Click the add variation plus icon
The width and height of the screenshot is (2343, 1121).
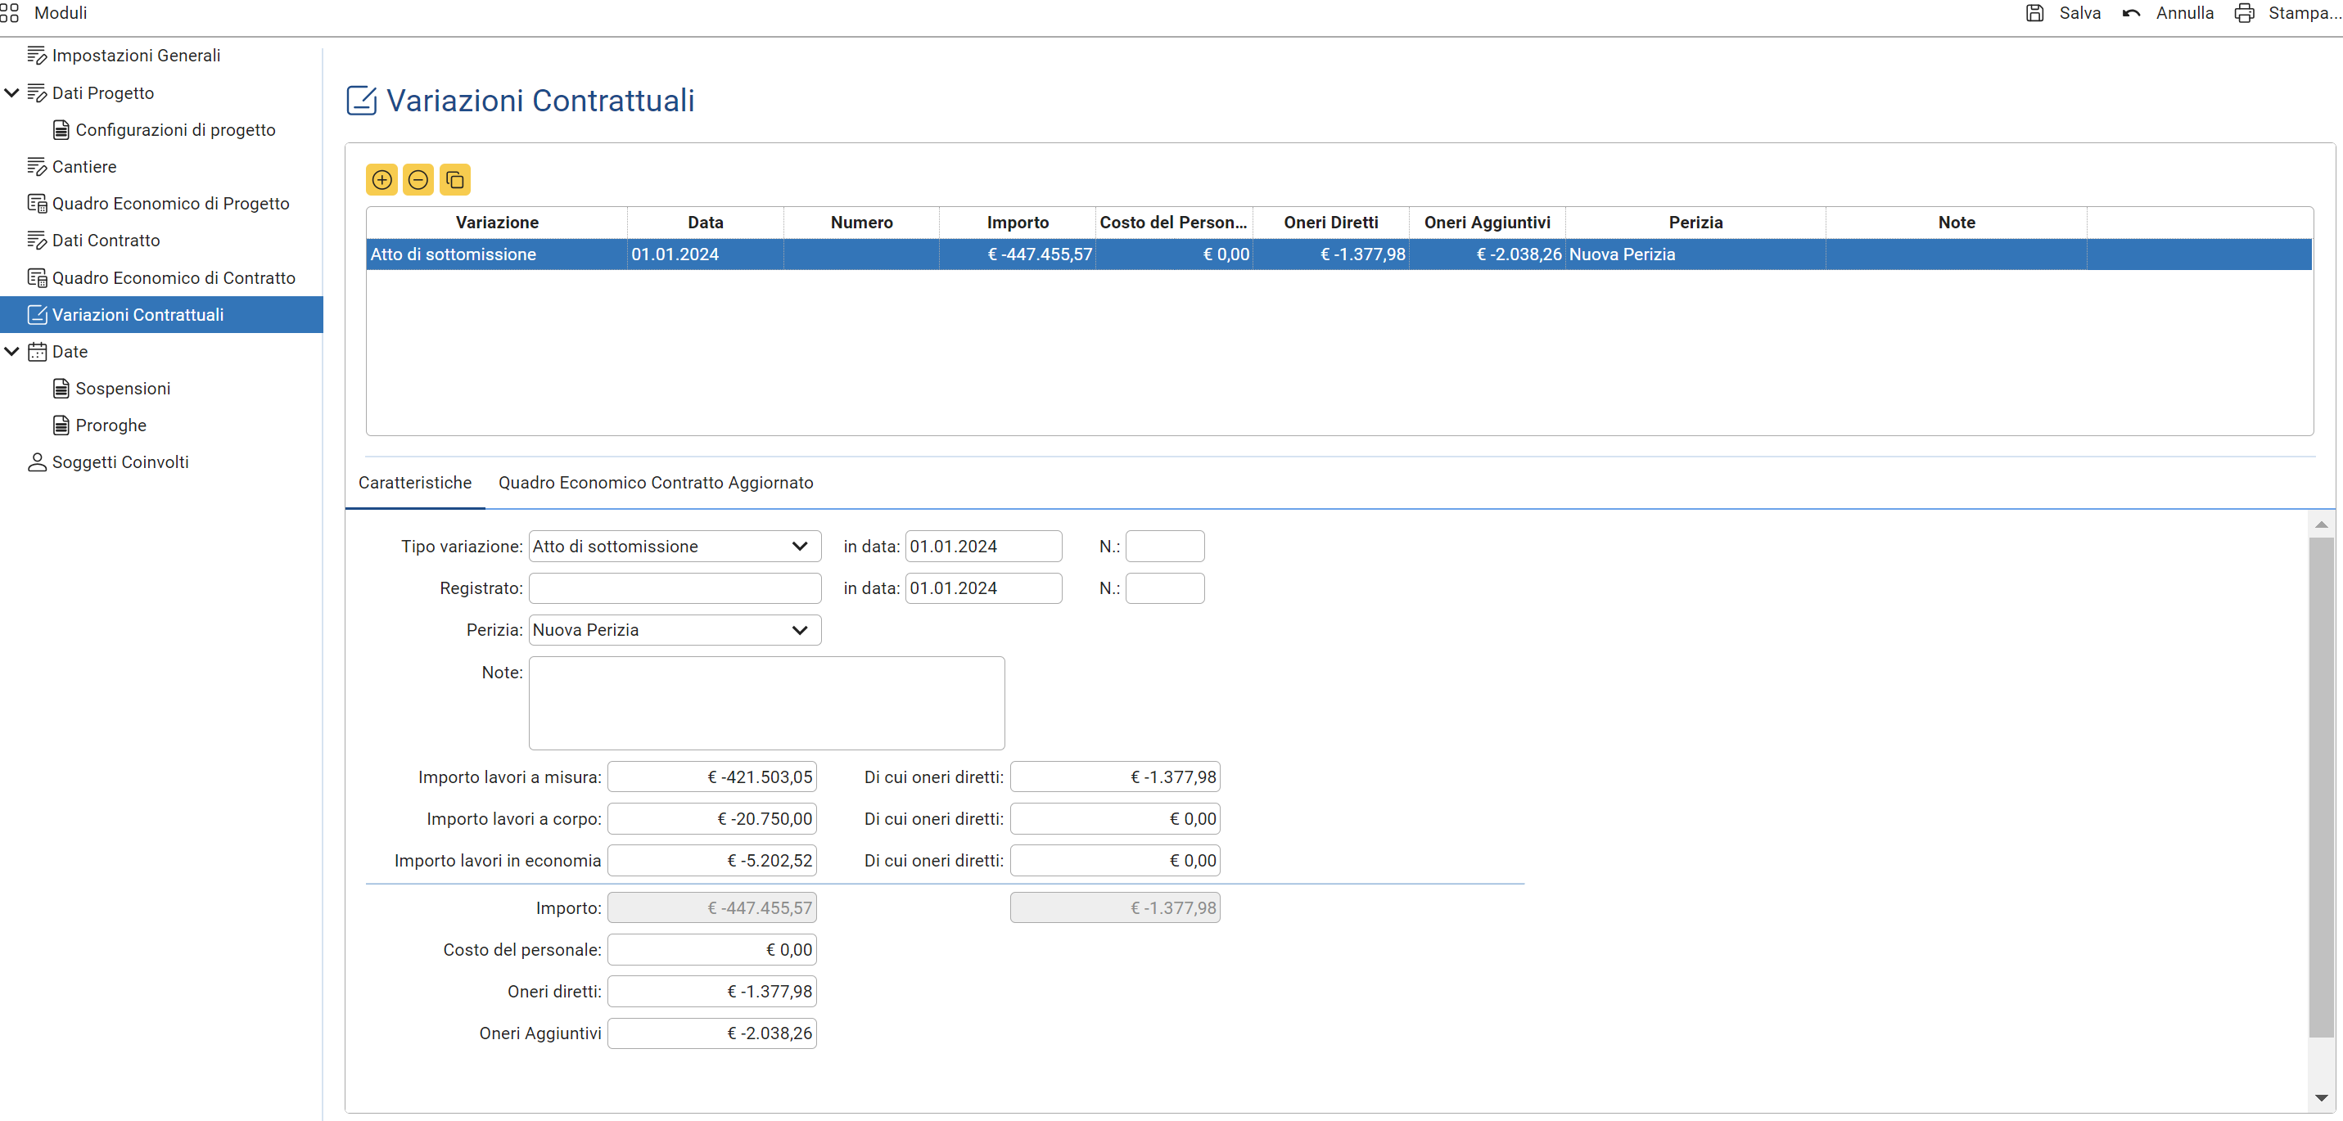coord(382,180)
